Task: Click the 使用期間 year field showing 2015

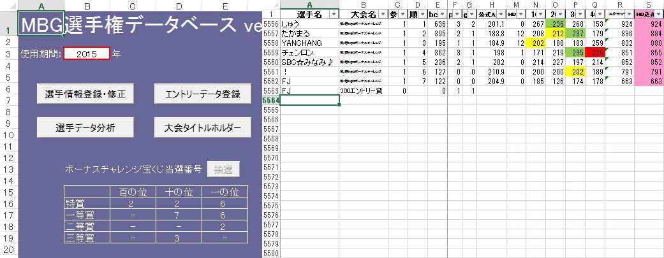Action: tap(87, 54)
